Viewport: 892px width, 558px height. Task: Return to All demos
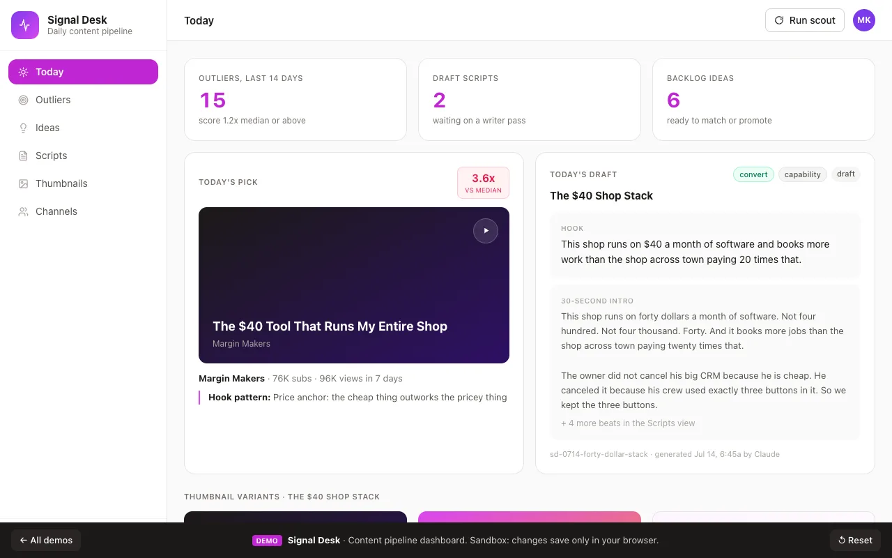[46, 540]
